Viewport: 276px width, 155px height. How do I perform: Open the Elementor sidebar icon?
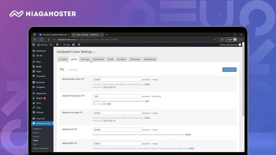click(x=34, y=82)
